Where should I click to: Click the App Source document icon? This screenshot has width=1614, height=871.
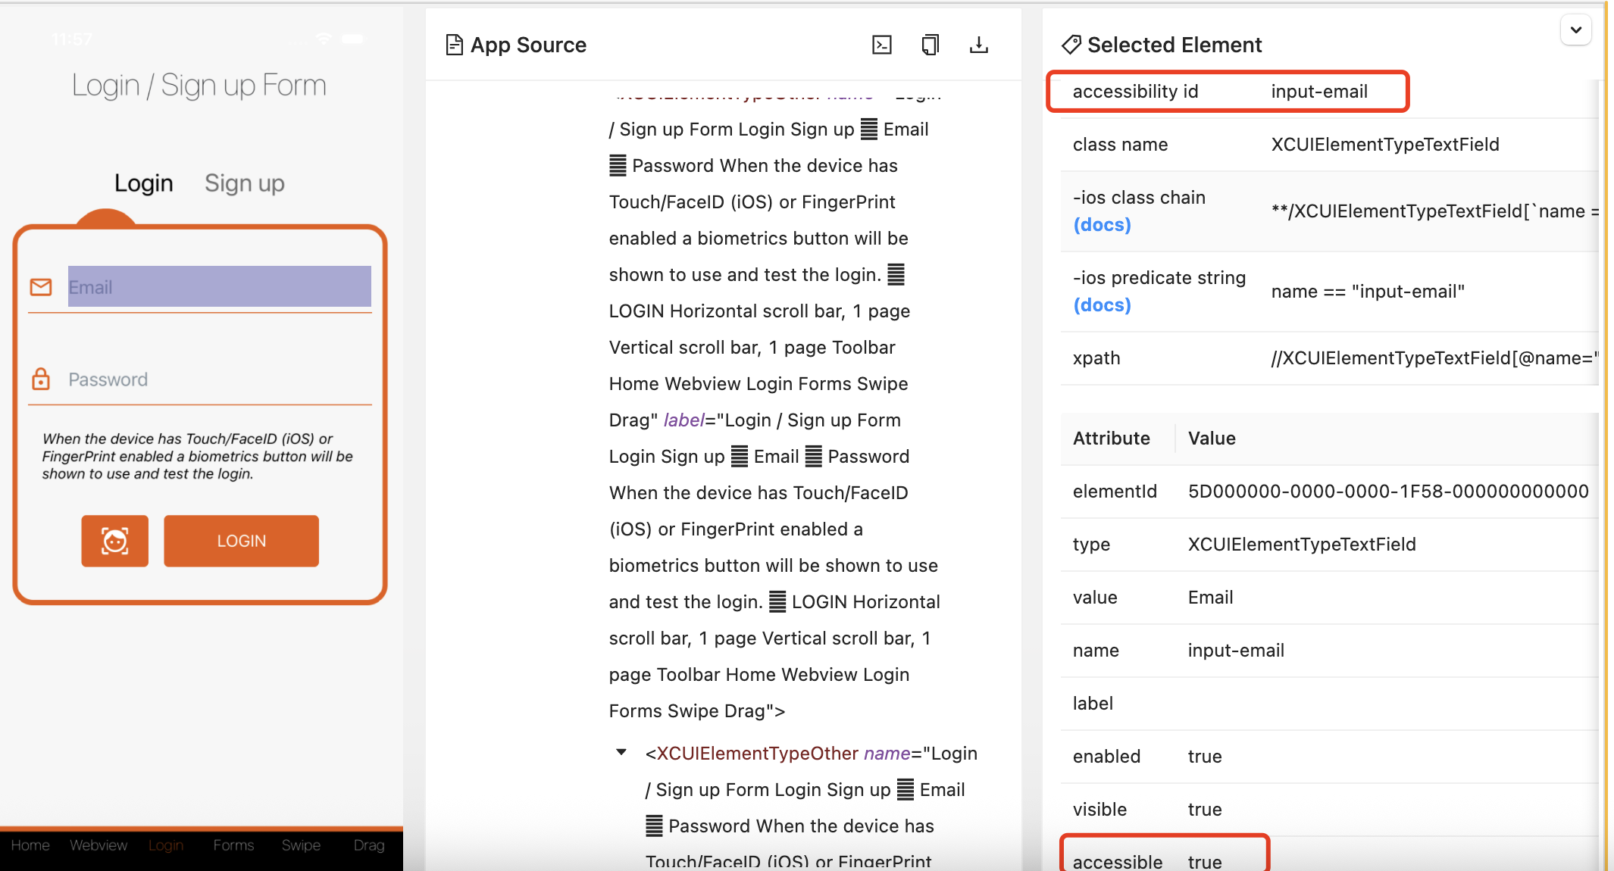click(454, 45)
